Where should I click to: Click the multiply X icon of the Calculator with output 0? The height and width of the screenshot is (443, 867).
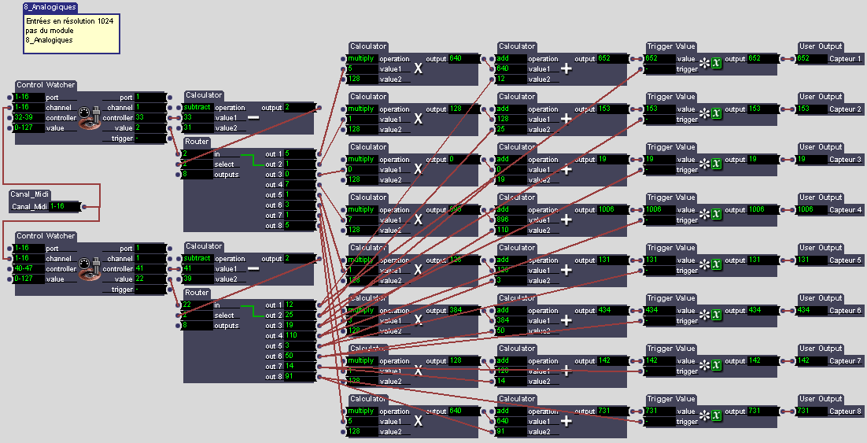[418, 169]
